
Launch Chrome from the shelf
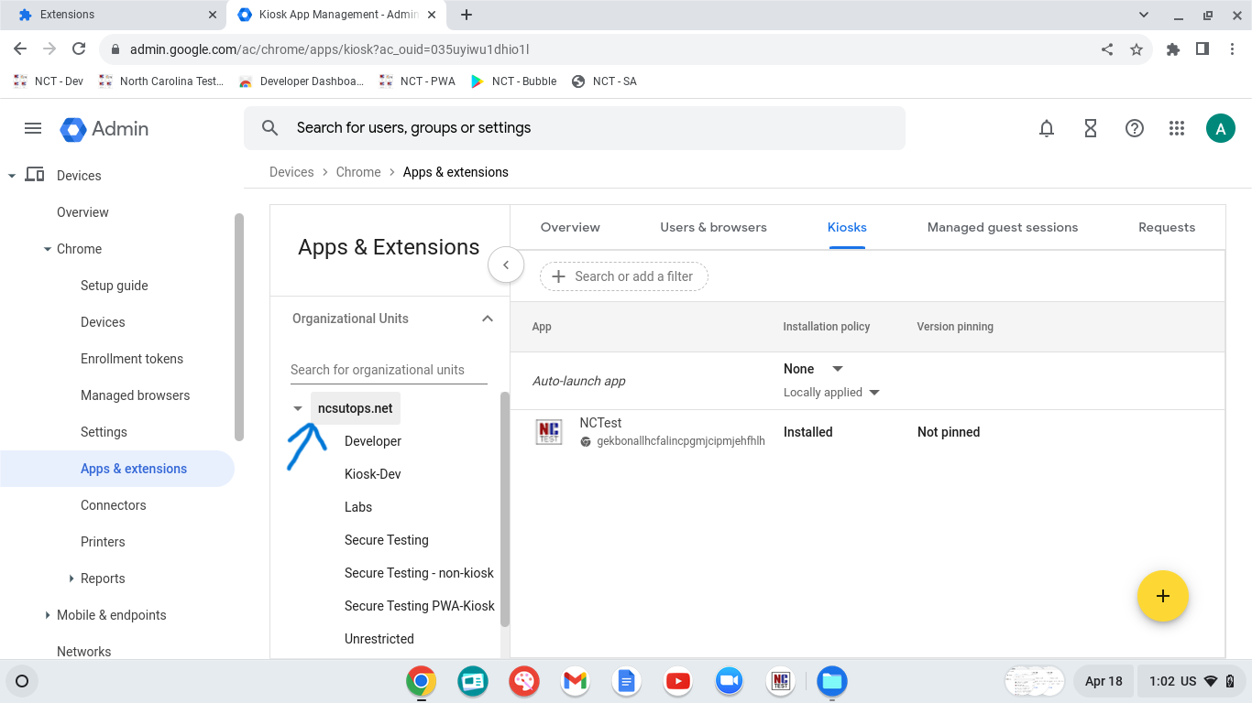pos(422,681)
